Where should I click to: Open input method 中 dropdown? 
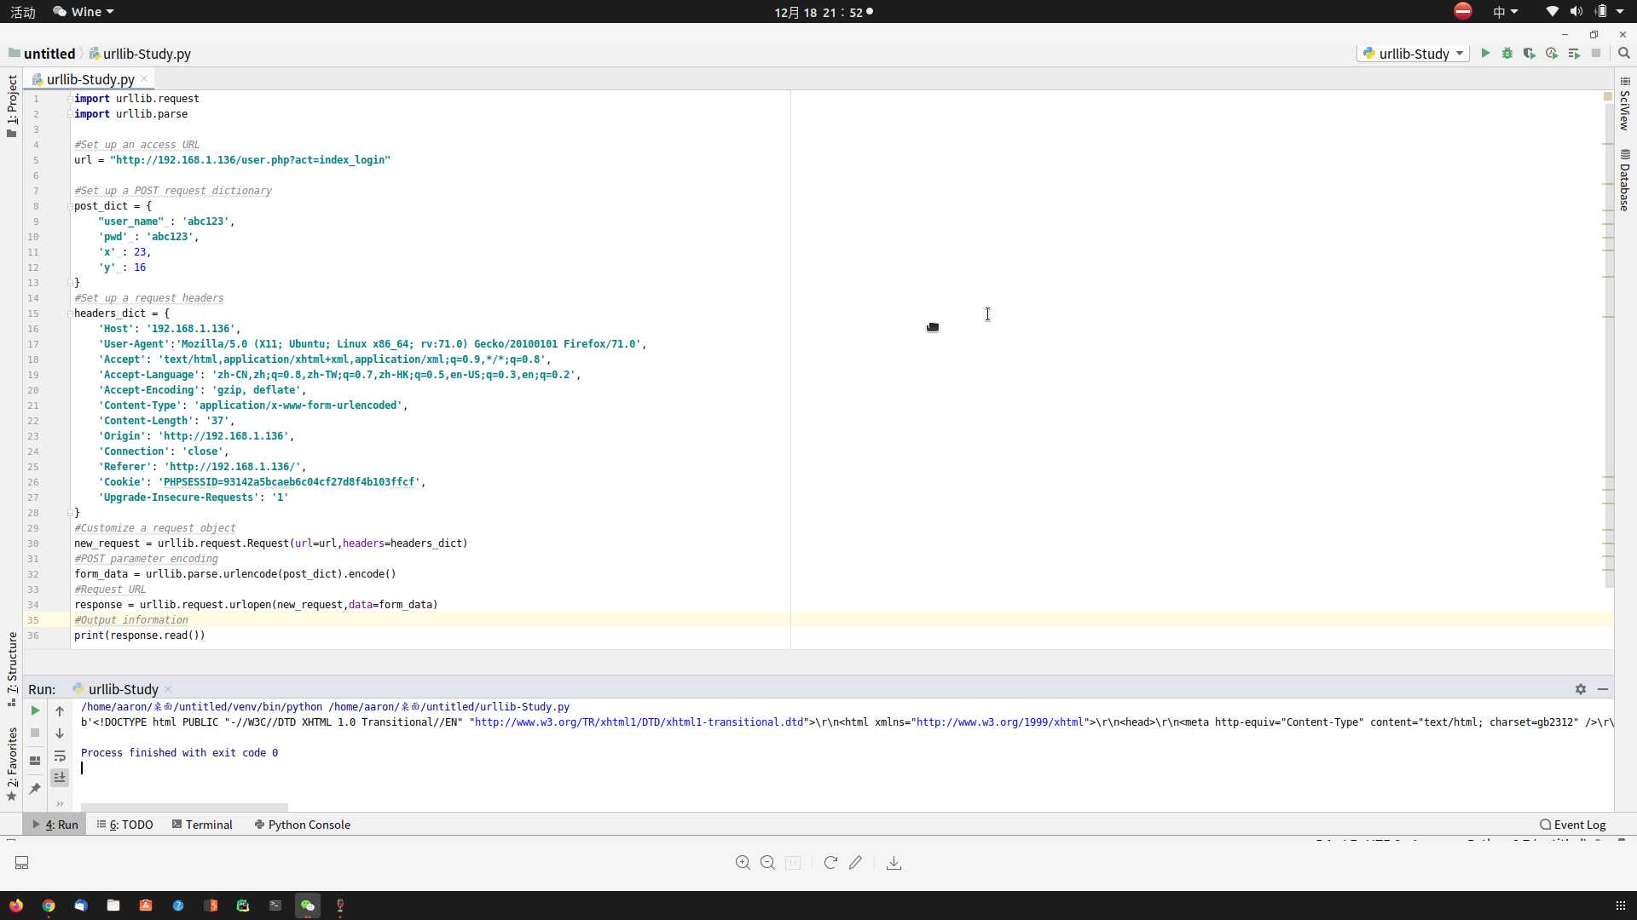coord(1505,12)
